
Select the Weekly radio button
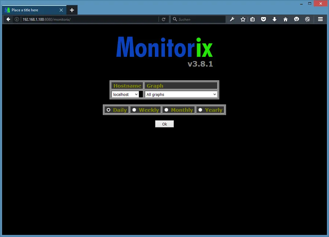click(134, 110)
